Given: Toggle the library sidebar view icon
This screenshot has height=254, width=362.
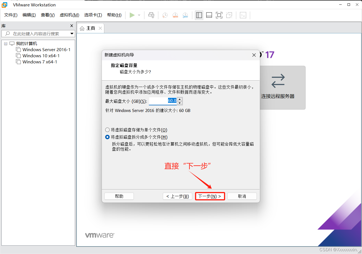Looking at the screenshot, I should click(199, 15).
